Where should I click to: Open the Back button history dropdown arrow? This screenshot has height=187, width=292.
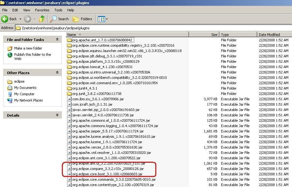pos(20,19)
